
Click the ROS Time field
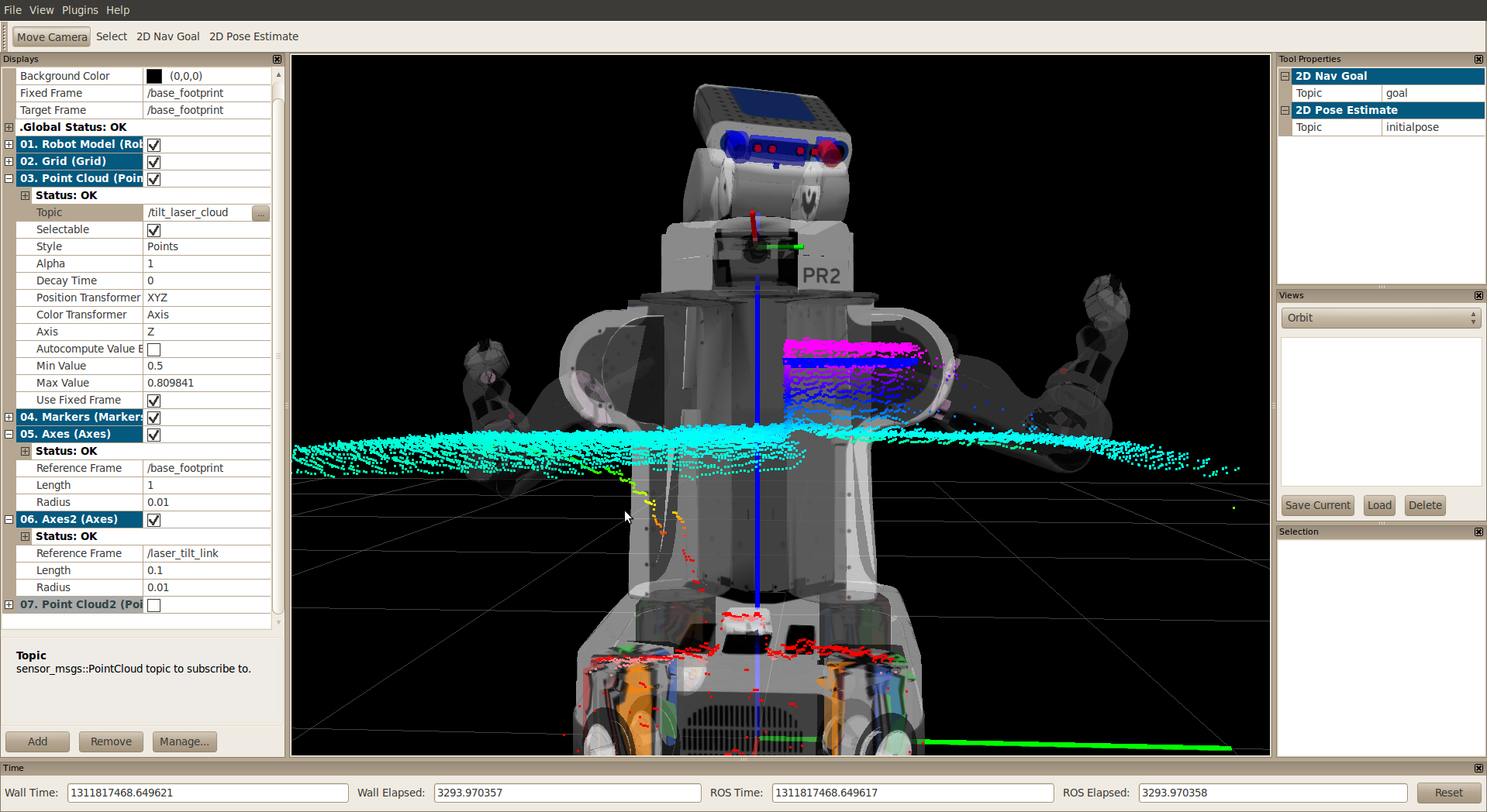(x=913, y=793)
